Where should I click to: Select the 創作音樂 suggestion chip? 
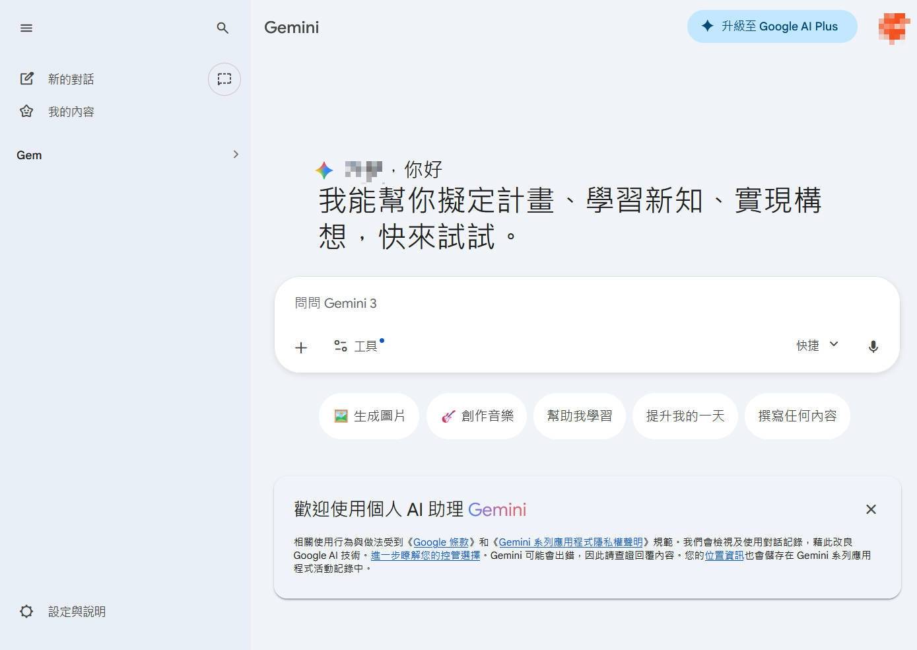[477, 416]
